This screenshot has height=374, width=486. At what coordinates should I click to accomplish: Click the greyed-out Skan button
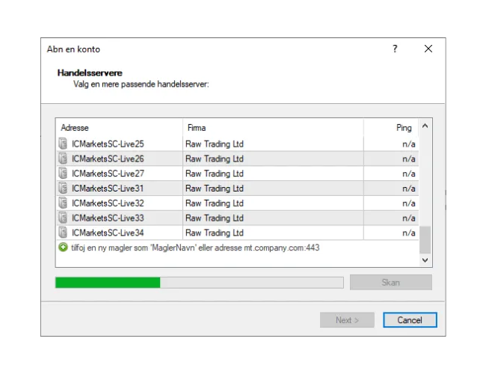[390, 283]
